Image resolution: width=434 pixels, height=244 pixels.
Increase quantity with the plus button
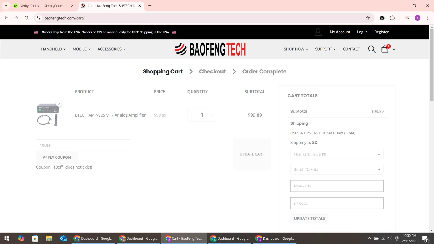click(x=212, y=115)
